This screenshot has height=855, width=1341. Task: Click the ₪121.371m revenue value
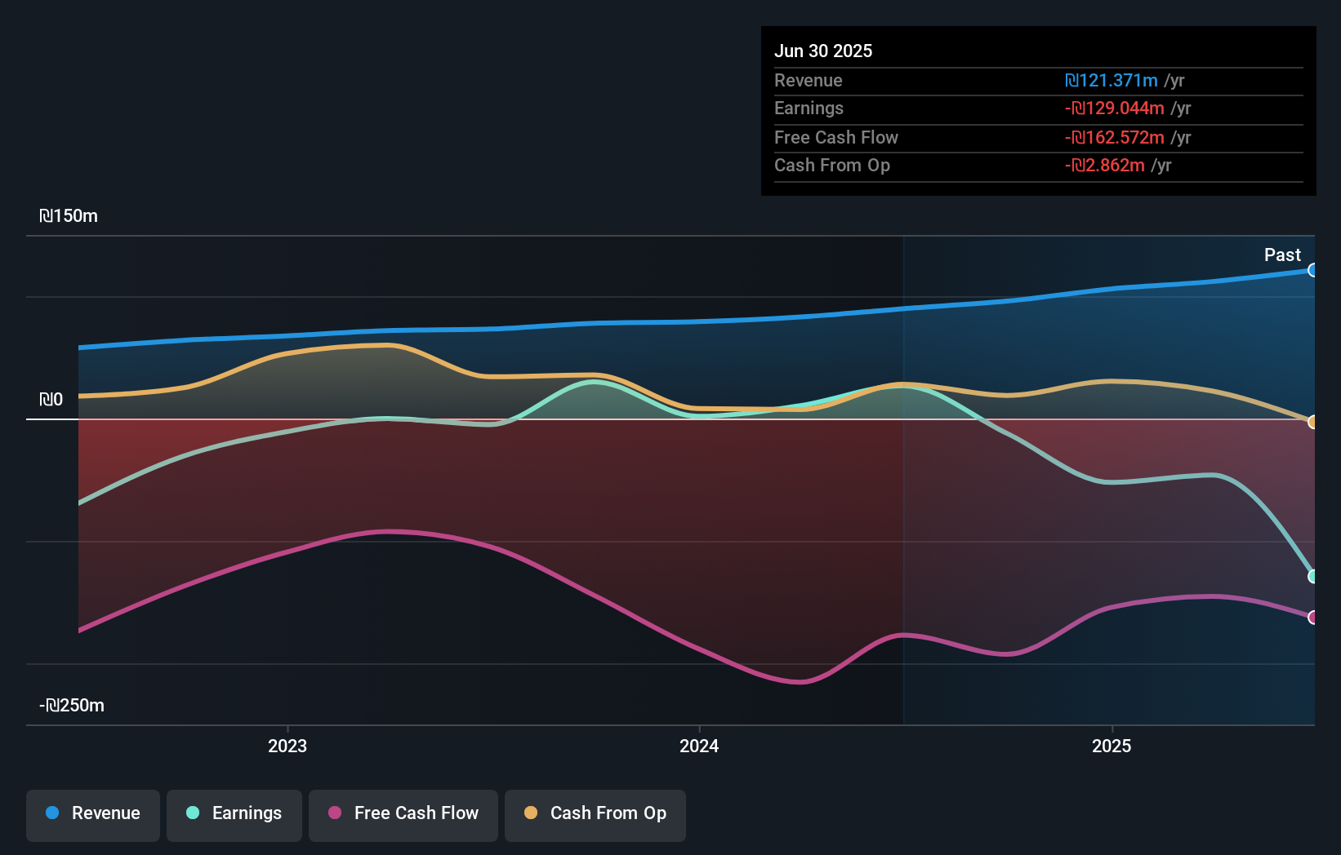pos(1111,81)
